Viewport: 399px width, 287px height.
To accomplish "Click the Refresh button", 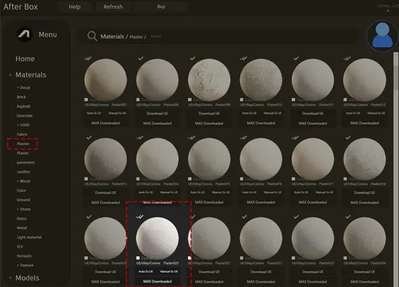I will pyautogui.click(x=113, y=7).
